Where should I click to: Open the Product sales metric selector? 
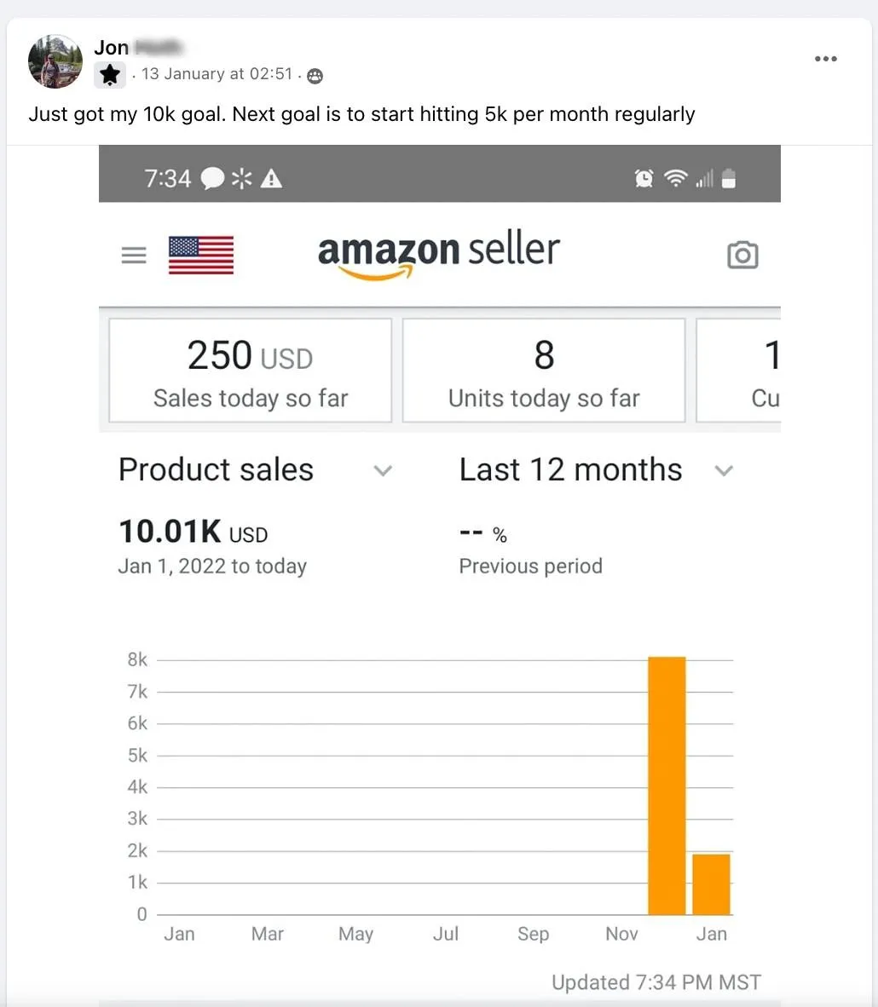click(217, 469)
